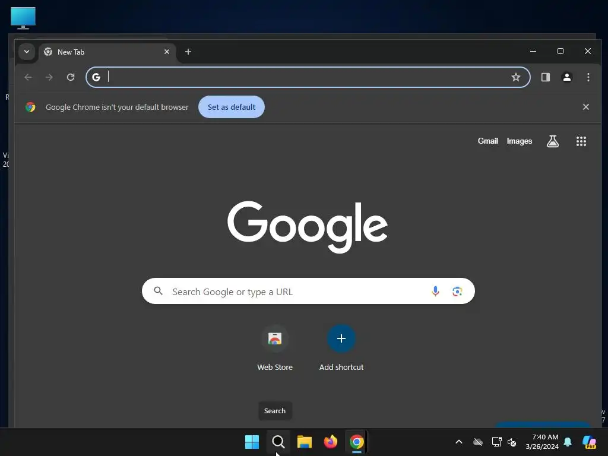Screen dimensions: 608x456
Task: Click the Google logo
Action: [308, 227]
